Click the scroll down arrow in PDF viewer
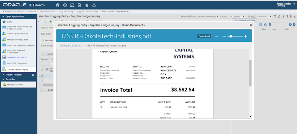Screen dimensions: 297x134 point(250,116)
